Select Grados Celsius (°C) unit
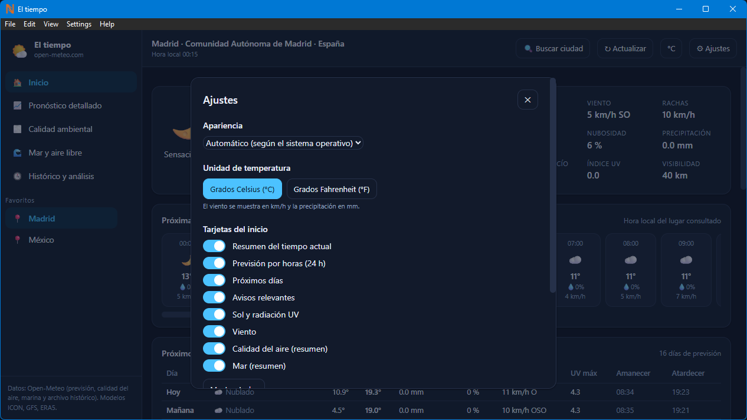The height and width of the screenshot is (420, 747). tap(243, 189)
